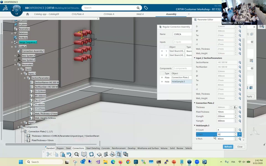Collapse the HoleSample.3 group
Viewport: 266px width, 166px height.
coord(195,126)
